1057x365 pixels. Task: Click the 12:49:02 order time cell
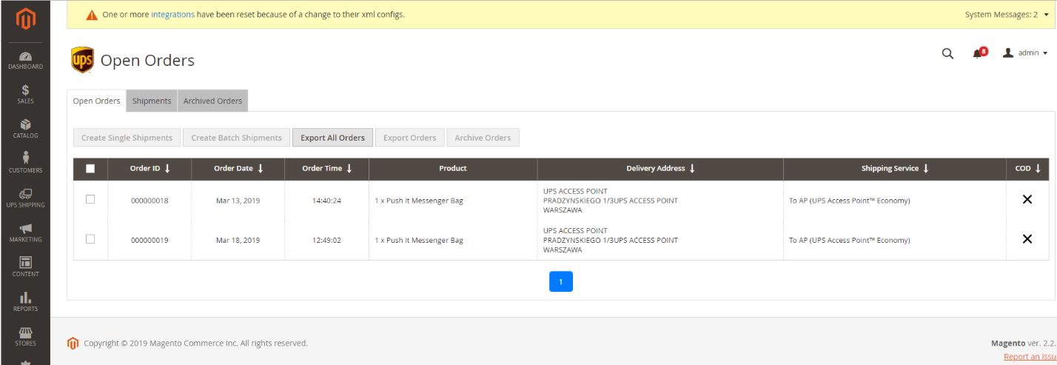[x=326, y=240]
